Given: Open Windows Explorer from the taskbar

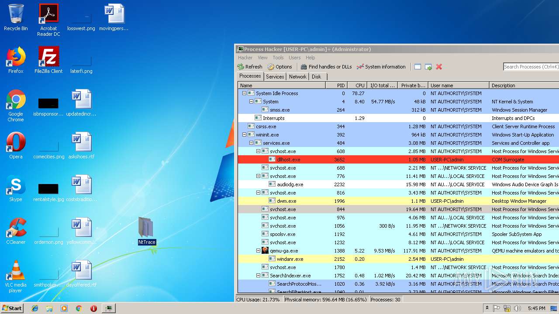Looking at the screenshot, I should 49,308.
